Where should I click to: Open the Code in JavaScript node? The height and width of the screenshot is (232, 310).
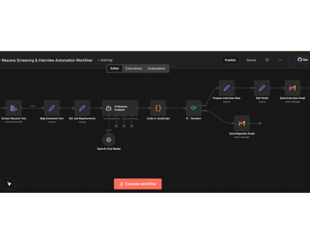coord(158,108)
